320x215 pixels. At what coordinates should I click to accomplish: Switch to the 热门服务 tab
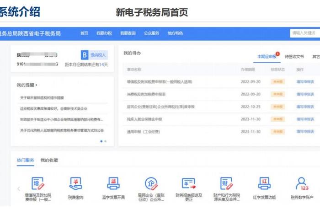point(25,160)
